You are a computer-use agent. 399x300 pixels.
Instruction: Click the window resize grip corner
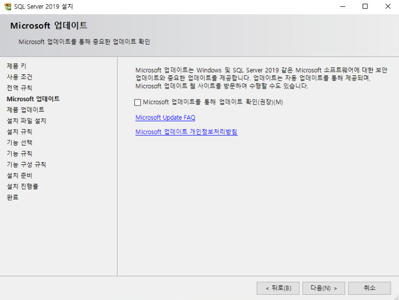click(396, 297)
